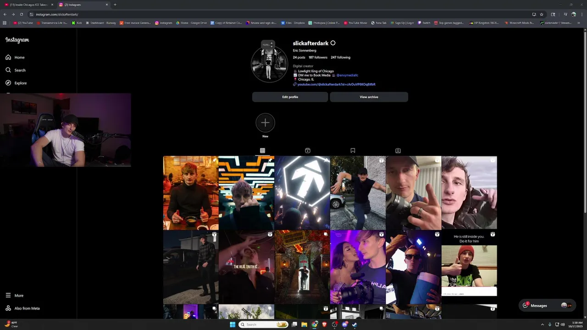
Task: Open Instagram Search panel
Action: 16,70
